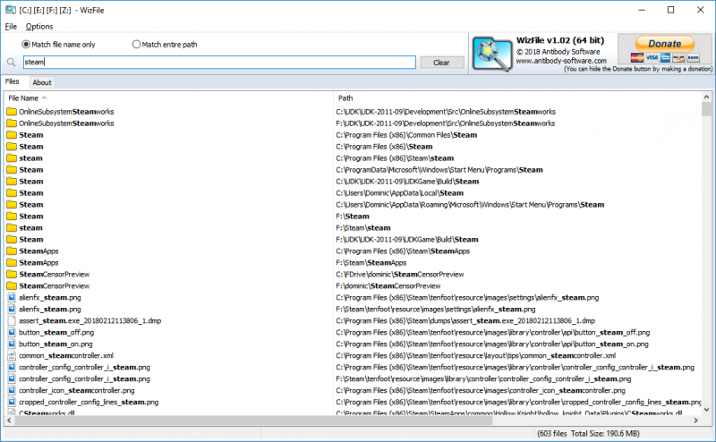Select path C:\UDK\UDK-2011-09\UDKGame\Build\Steam
716x442 pixels.
[x=407, y=182]
